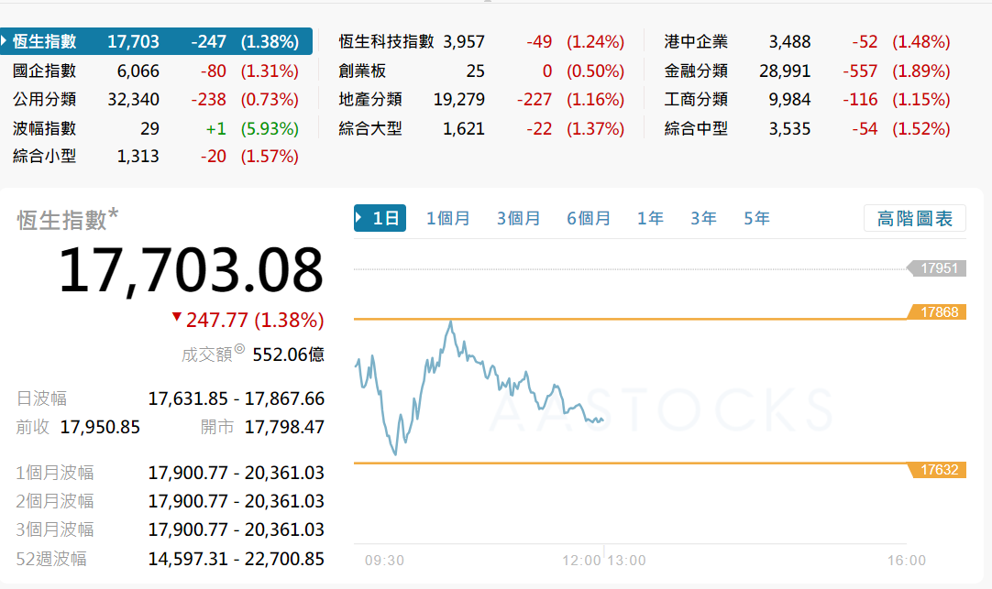
Task: Open the 恆生科技指數 index link
Action: click(386, 42)
